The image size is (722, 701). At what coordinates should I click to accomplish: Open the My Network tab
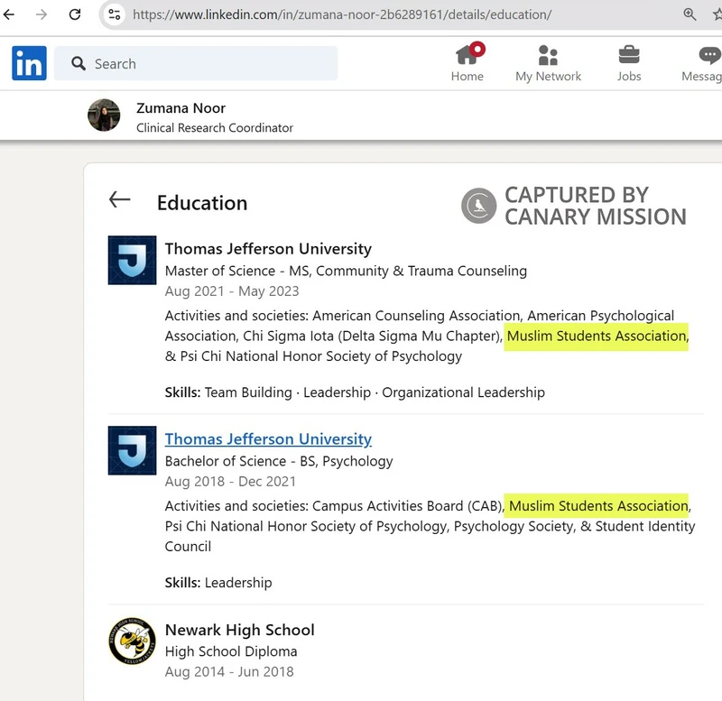tap(548, 63)
